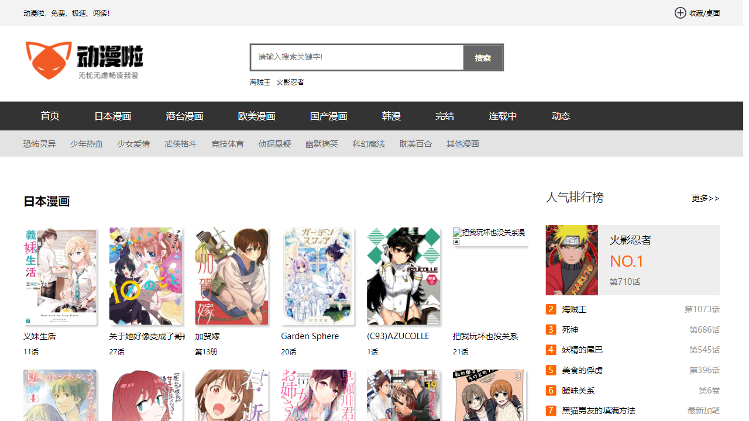Open 完结 navigation menu item
The image size is (749, 421).
(x=445, y=116)
